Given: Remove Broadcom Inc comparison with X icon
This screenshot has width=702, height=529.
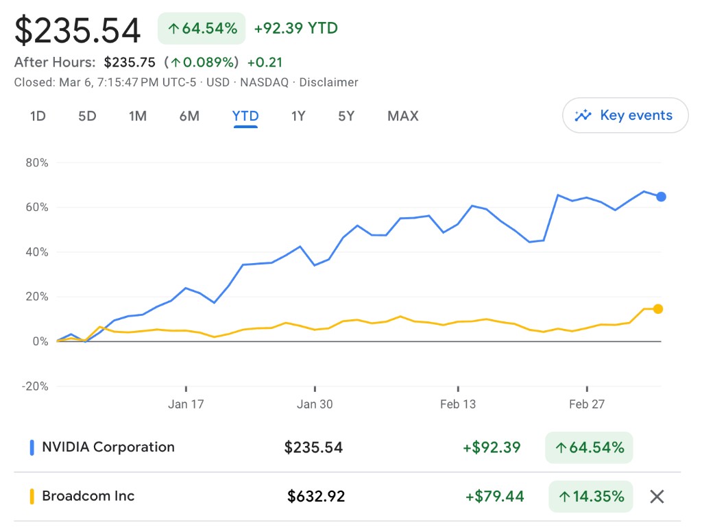Looking at the screenshot, I should tap(657, 497).
